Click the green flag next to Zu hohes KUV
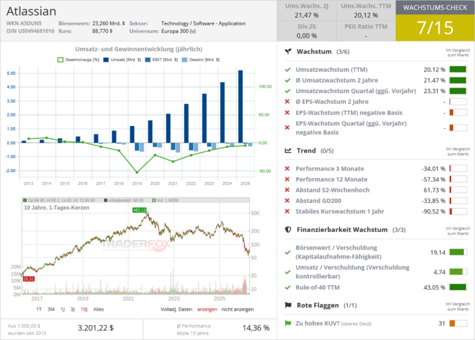 (x=288, y=323)
